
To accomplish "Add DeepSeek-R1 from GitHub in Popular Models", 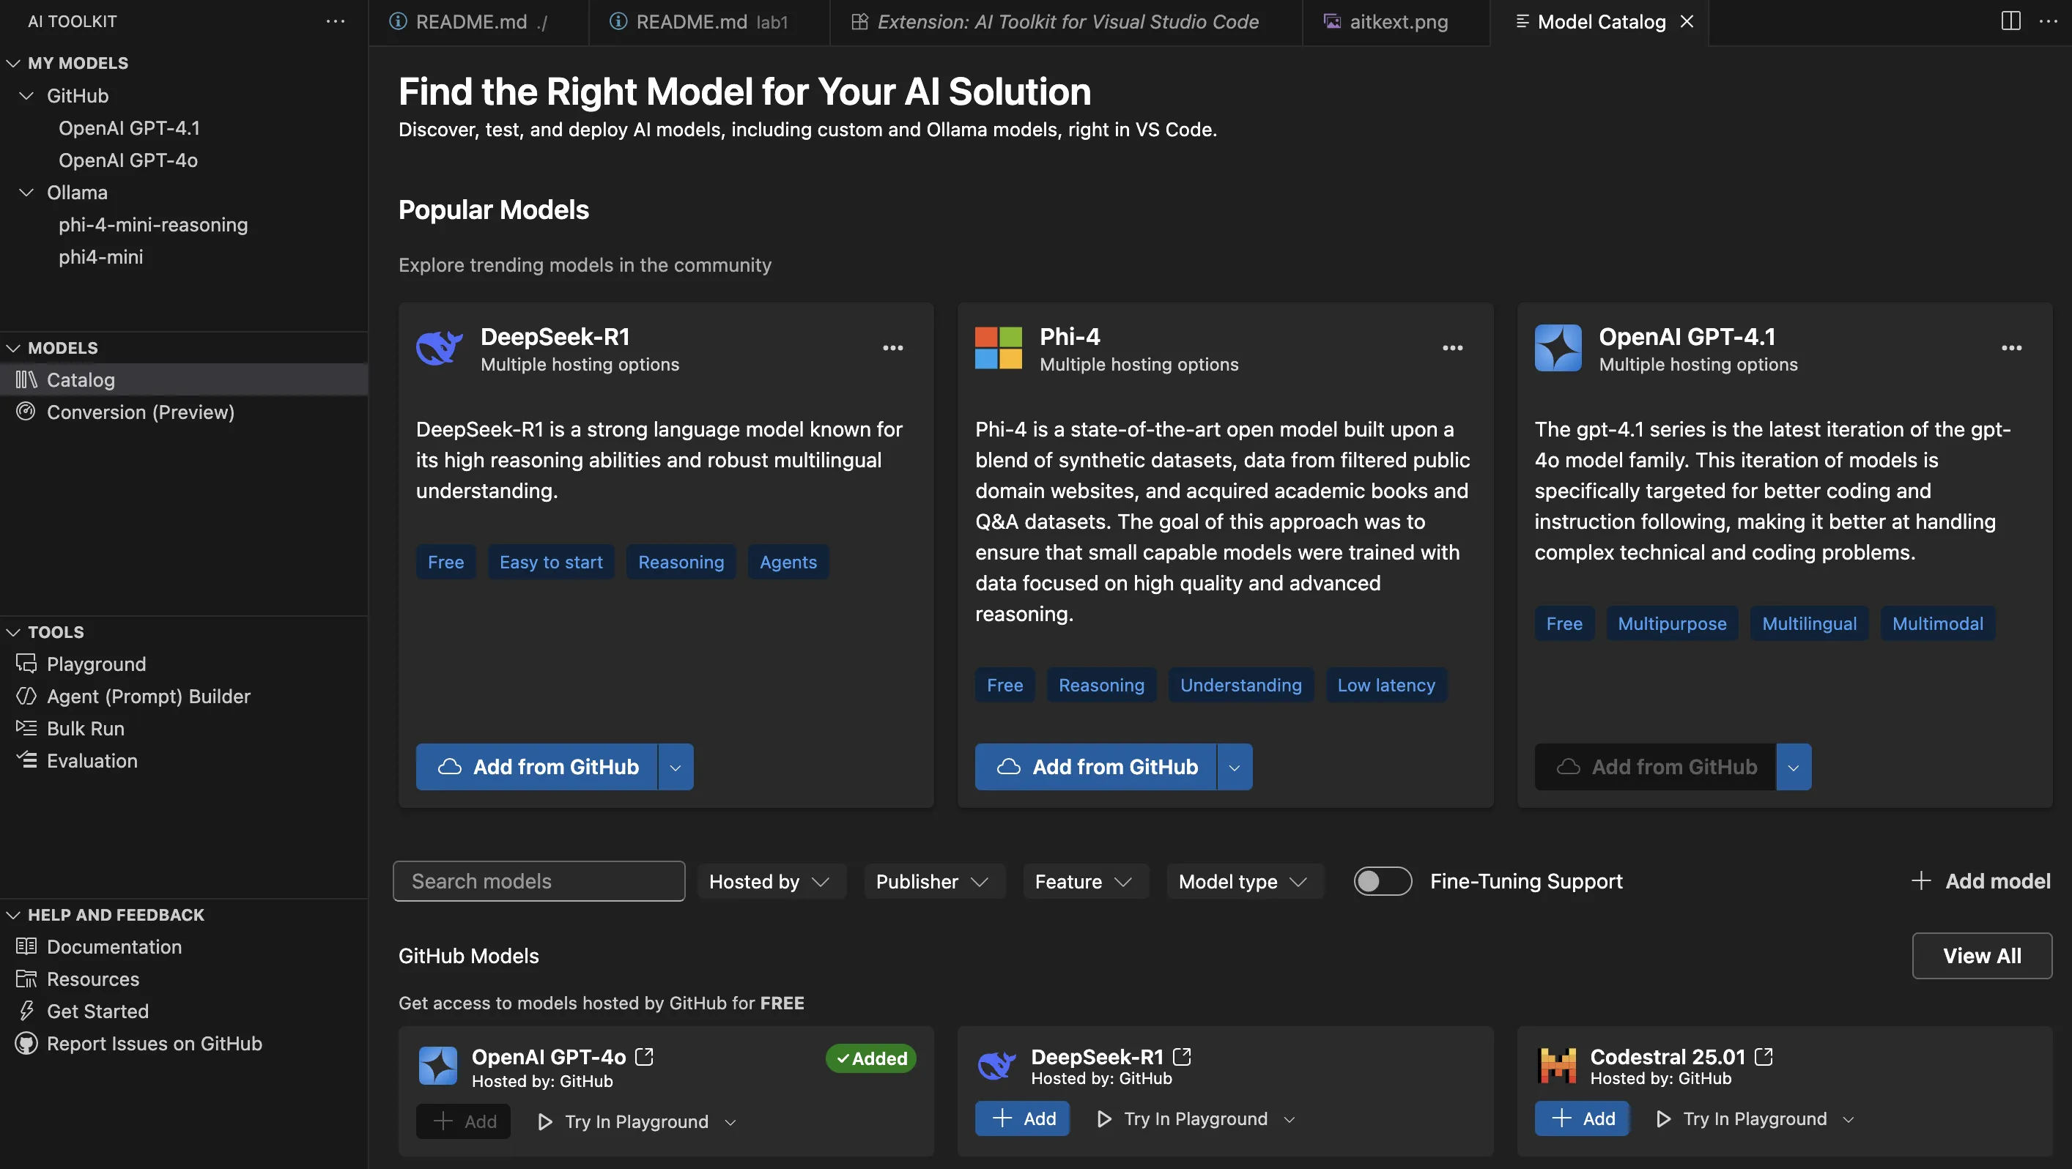I will 537,767.
